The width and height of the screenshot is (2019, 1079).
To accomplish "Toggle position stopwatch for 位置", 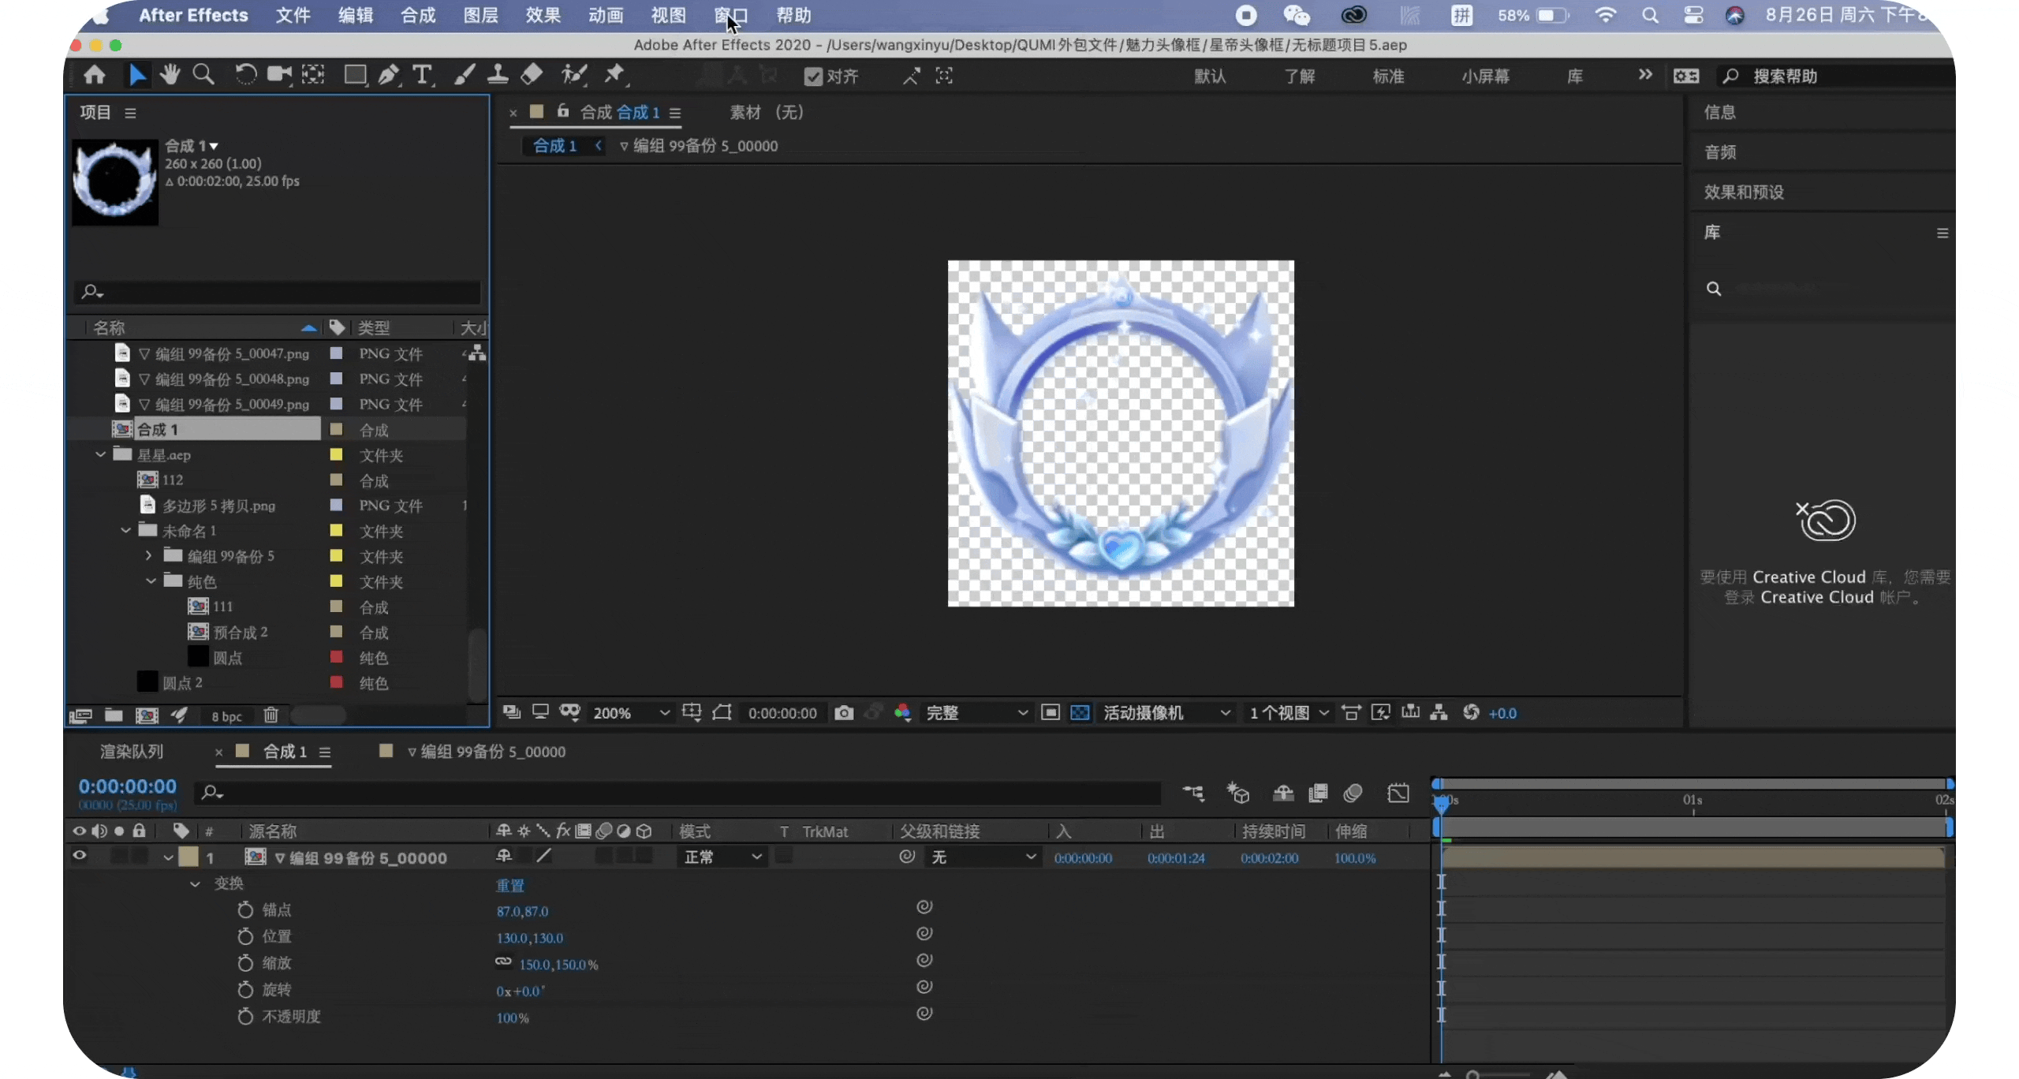I will tap(245, 937).
